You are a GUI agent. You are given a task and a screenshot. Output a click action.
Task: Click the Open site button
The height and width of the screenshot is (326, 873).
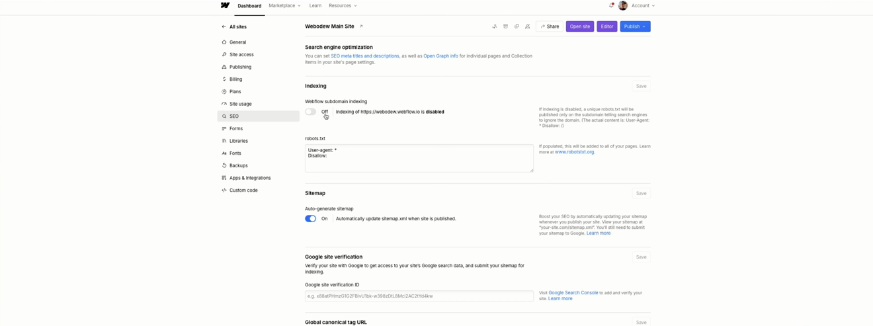[580, 26]
